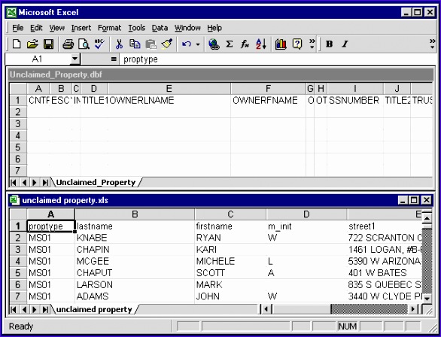Undo the last action
This screenshot has height=337, width=441.
pyautogui.click(x=187, y=44)
